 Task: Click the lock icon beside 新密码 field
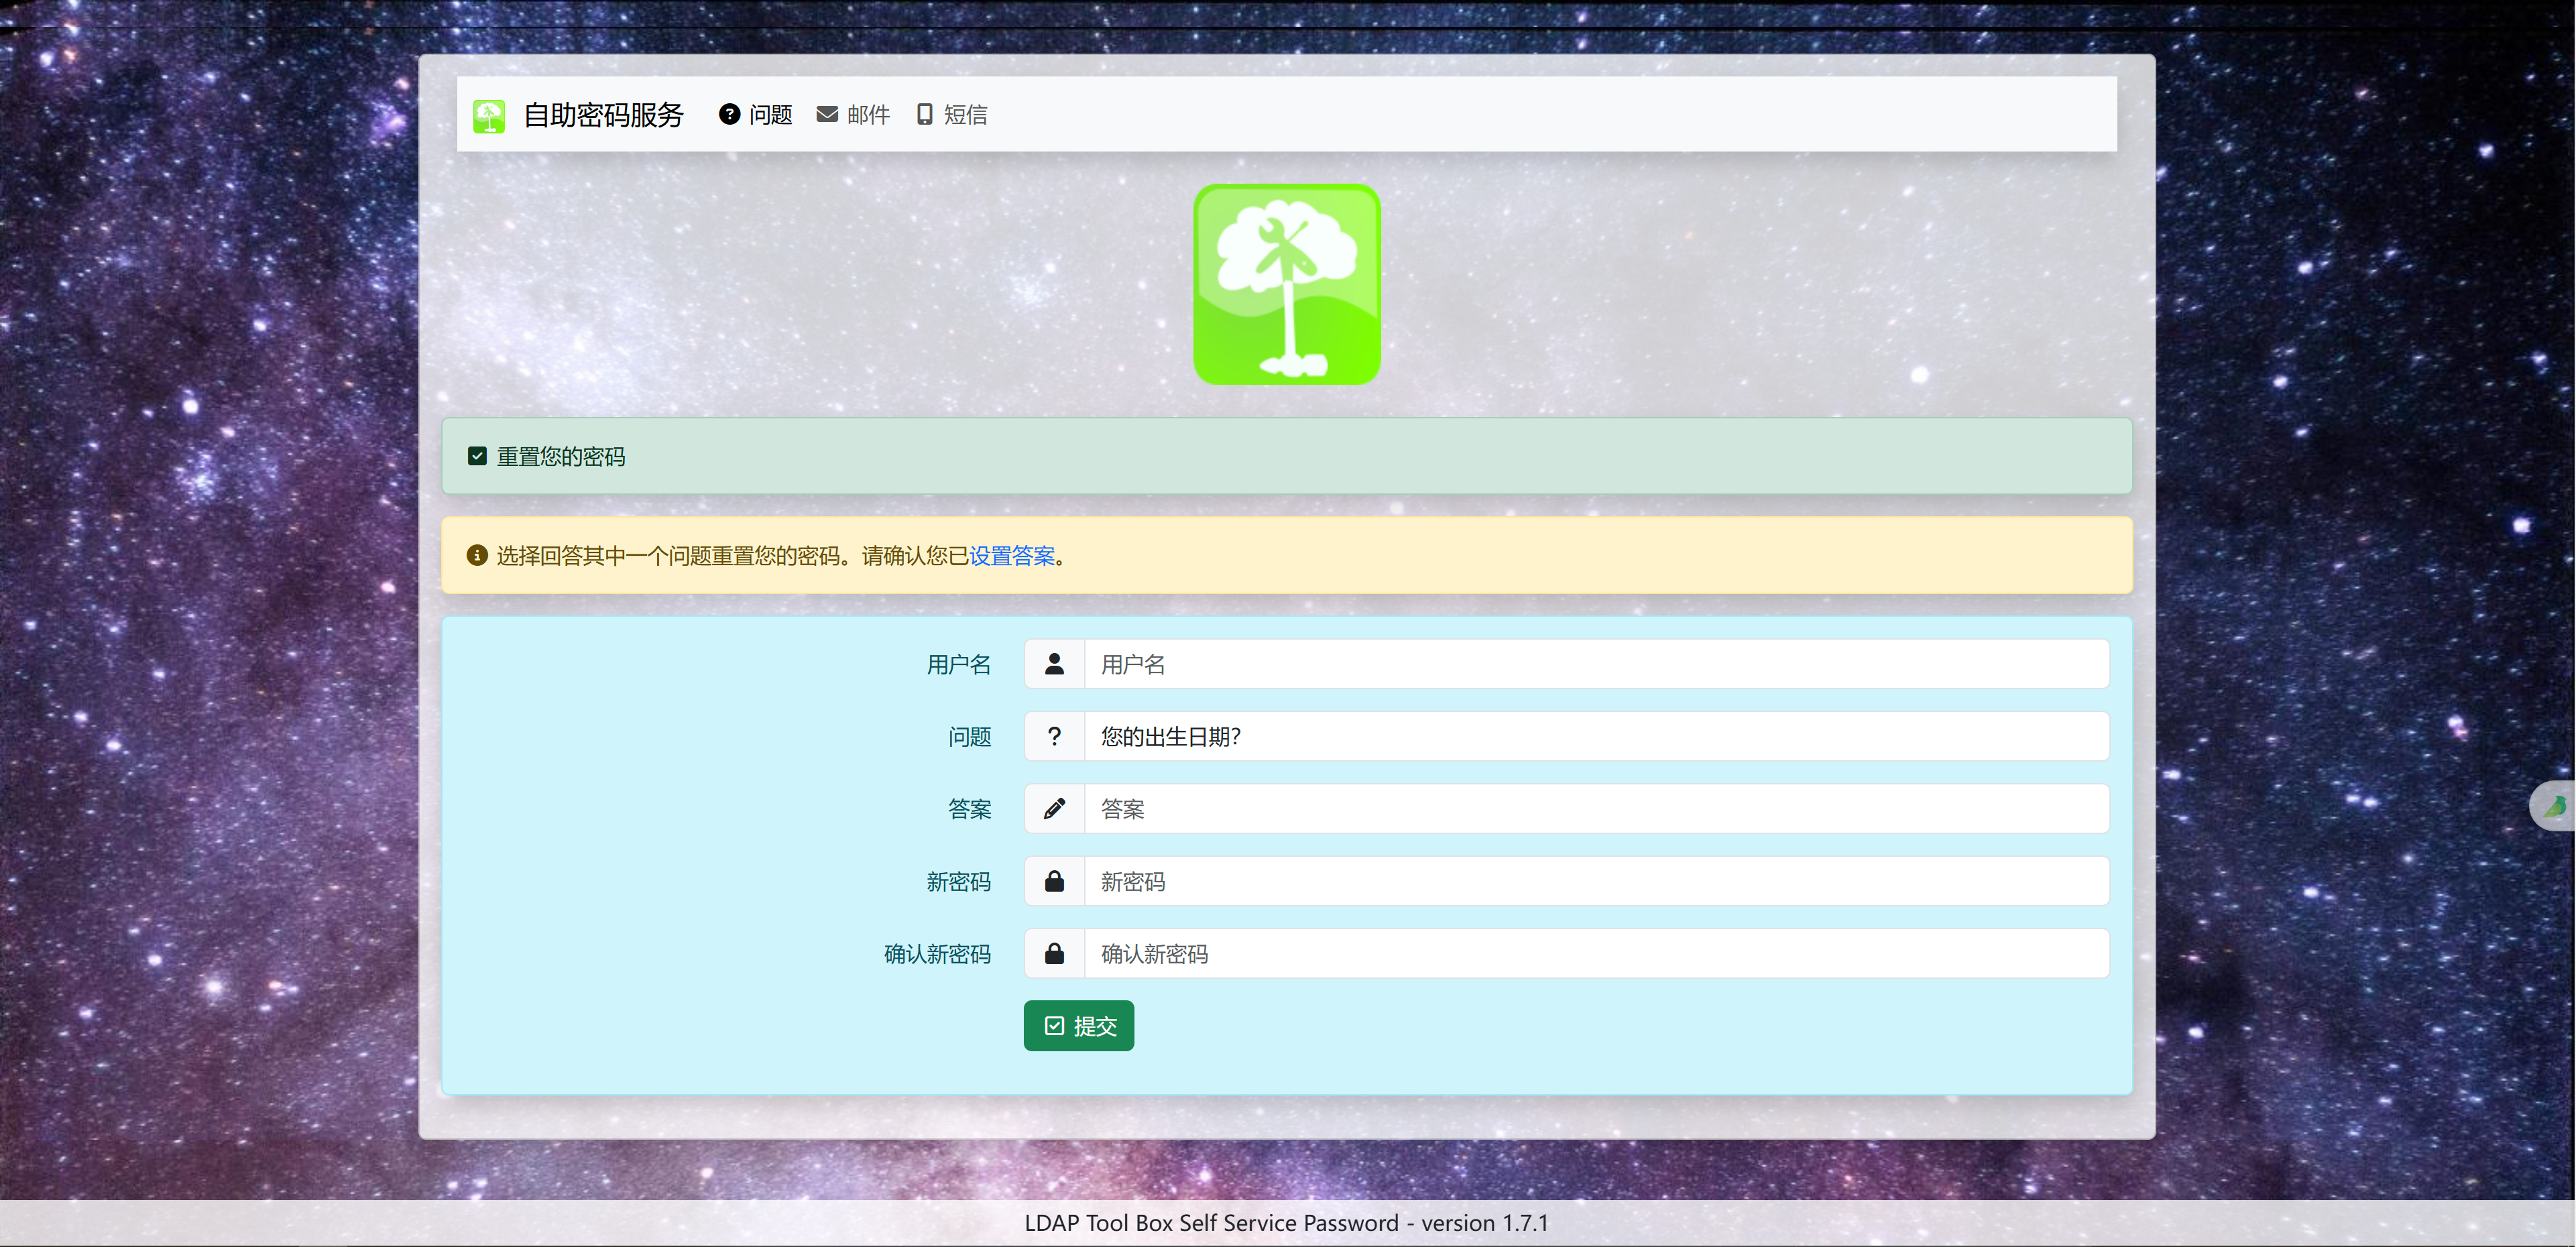(x=1054, y=881)
